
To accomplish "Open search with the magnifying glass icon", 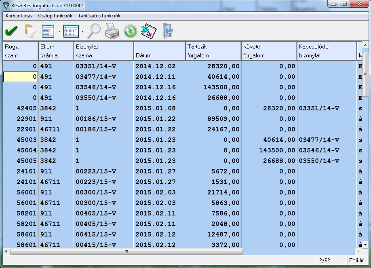I will [x=95, y=31].
